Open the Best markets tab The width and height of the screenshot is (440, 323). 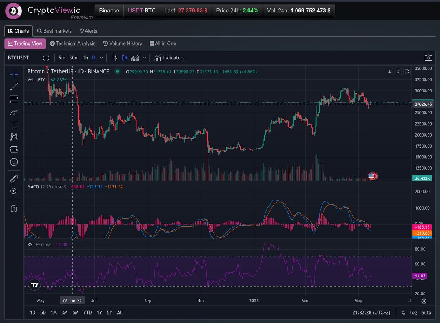click(x=54, y=31)
